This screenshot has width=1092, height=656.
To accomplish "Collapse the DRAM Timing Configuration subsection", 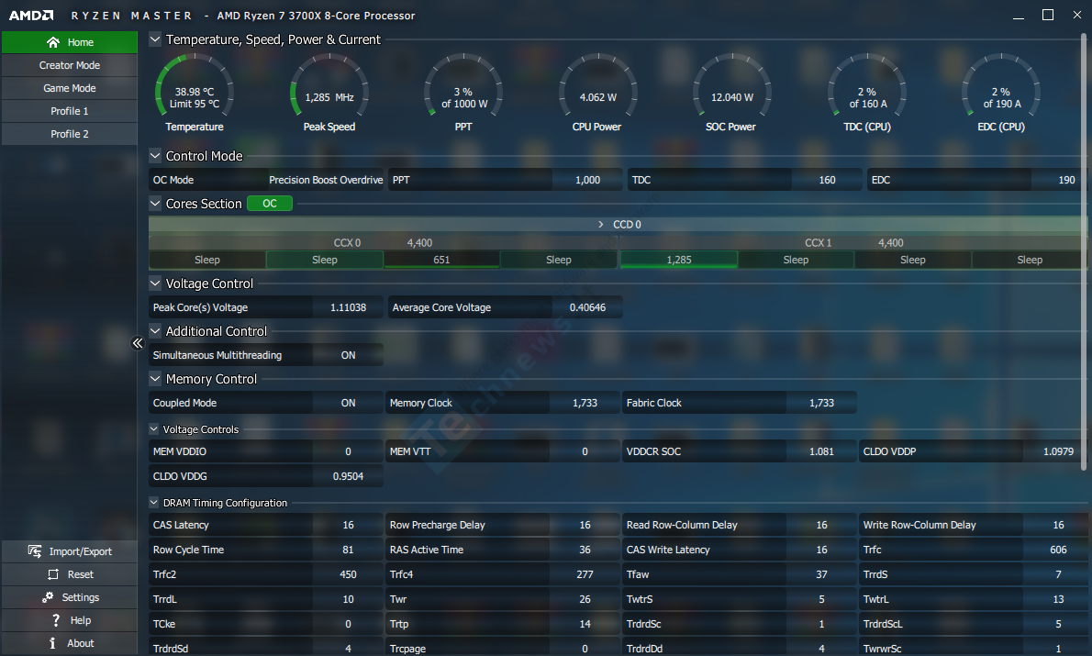I will point(154,502).
